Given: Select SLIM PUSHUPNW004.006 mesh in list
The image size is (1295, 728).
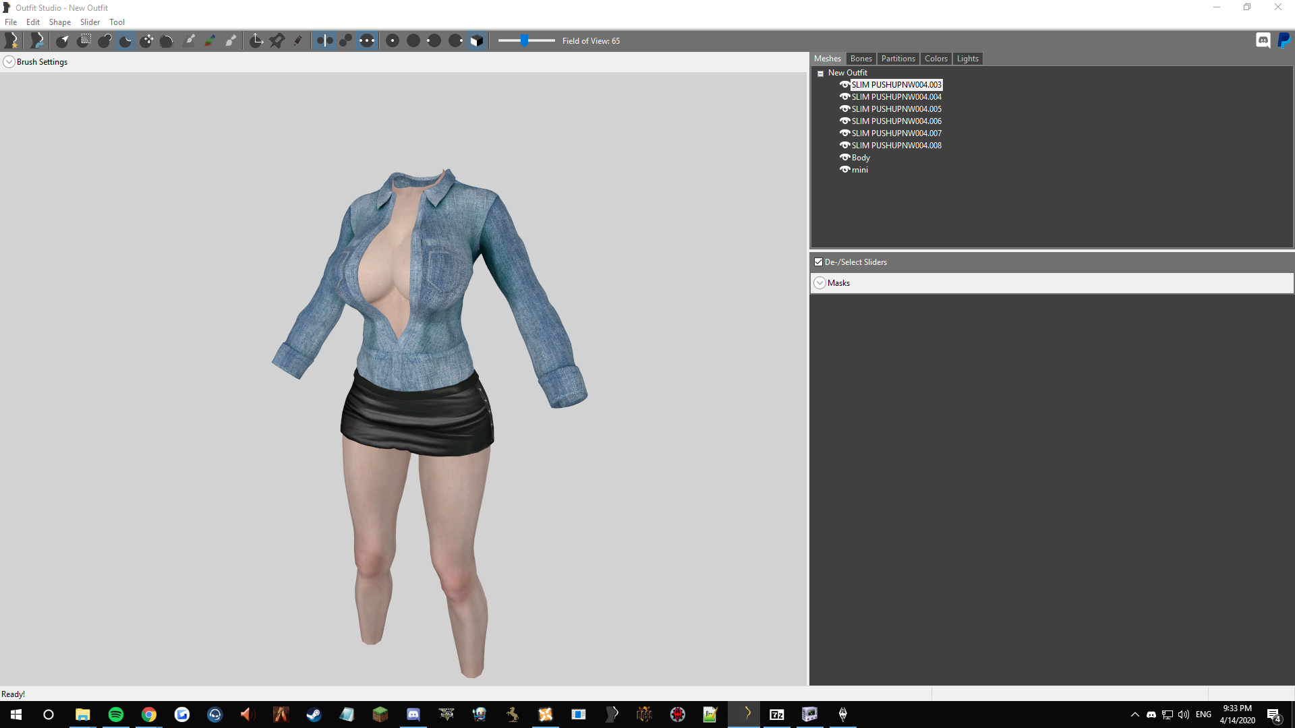Looking at the screenshot, I should click(896, 121).
